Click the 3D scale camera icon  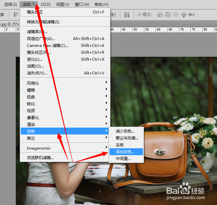192,15
